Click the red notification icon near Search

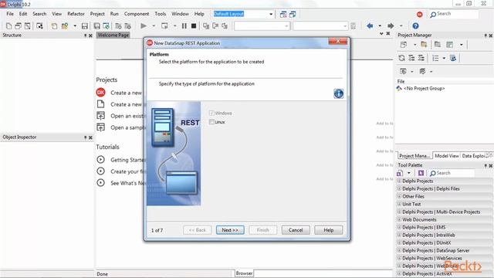[x=419, y=14]
